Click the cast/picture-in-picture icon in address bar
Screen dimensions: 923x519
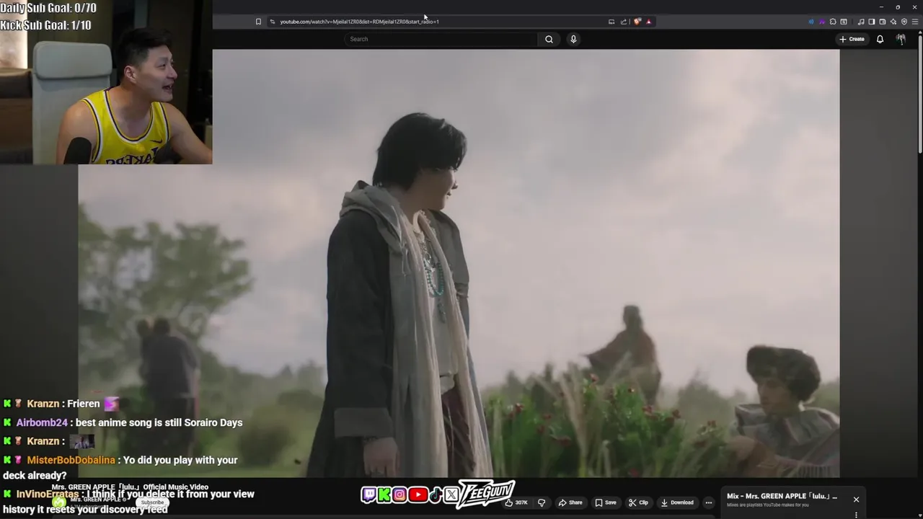[611, 22]
